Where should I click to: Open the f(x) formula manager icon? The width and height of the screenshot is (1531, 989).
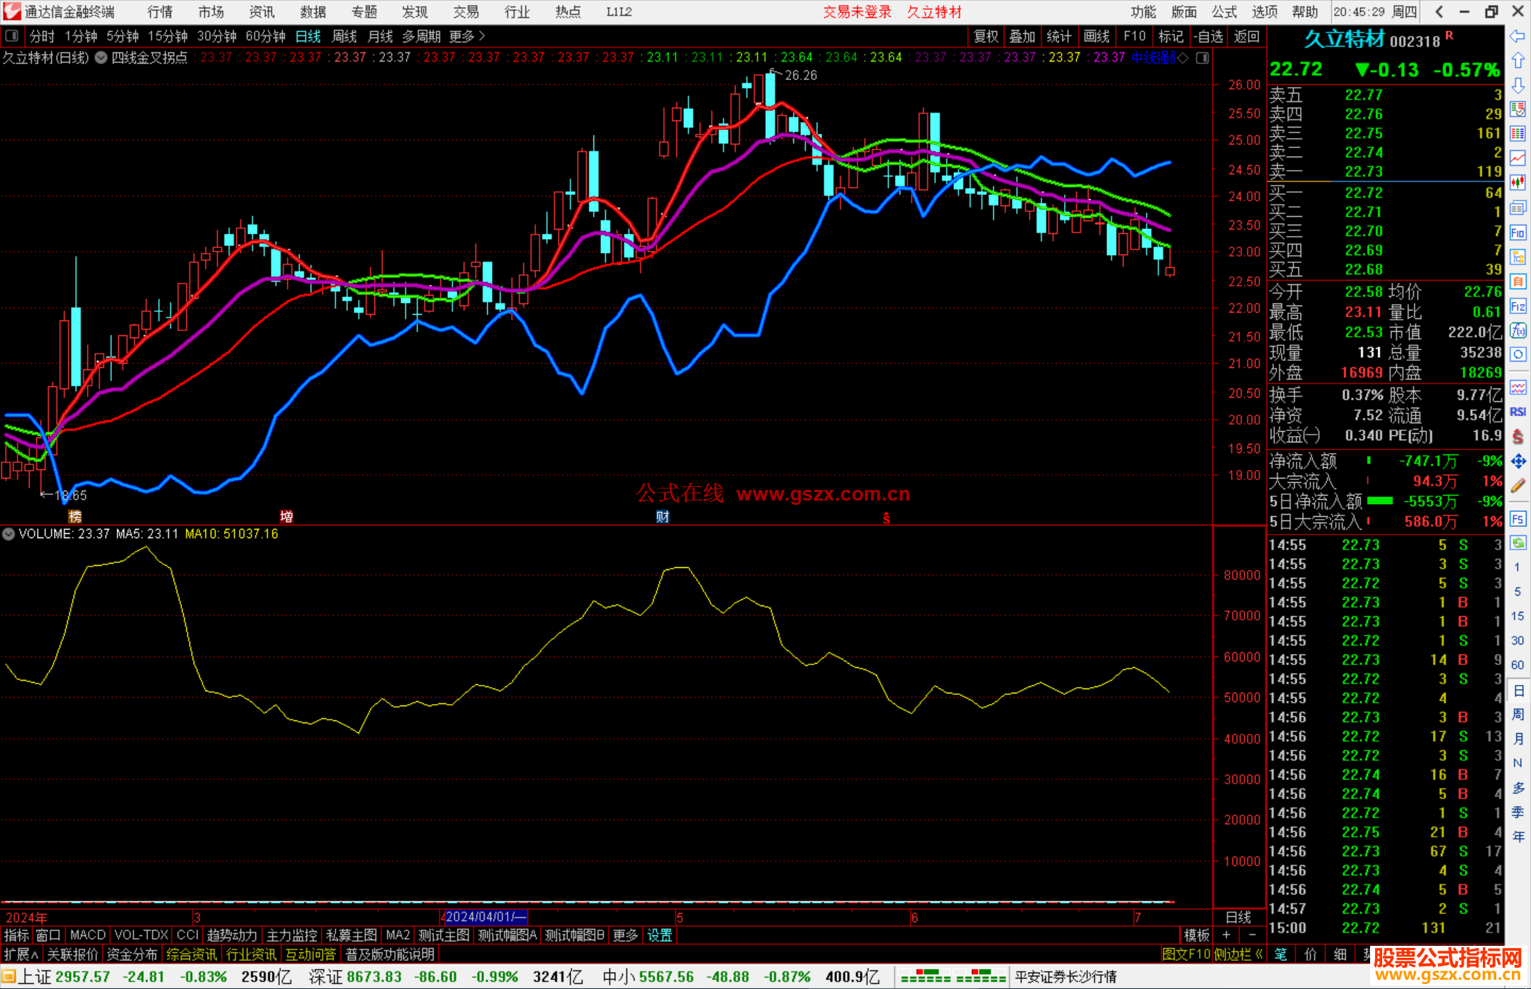click(1518, 330)
